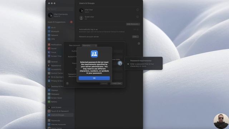229x129 pixels.
Task: Focus the Search field in the sidebar
Action: pos(60,9)
